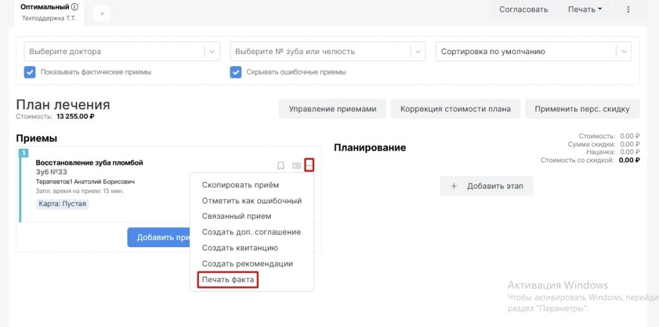Screen dimensions: 659x327
Task: Open the Выберите № зуба или челюсть dropdown
Action: pyautogui.click(x=418, y=51)
